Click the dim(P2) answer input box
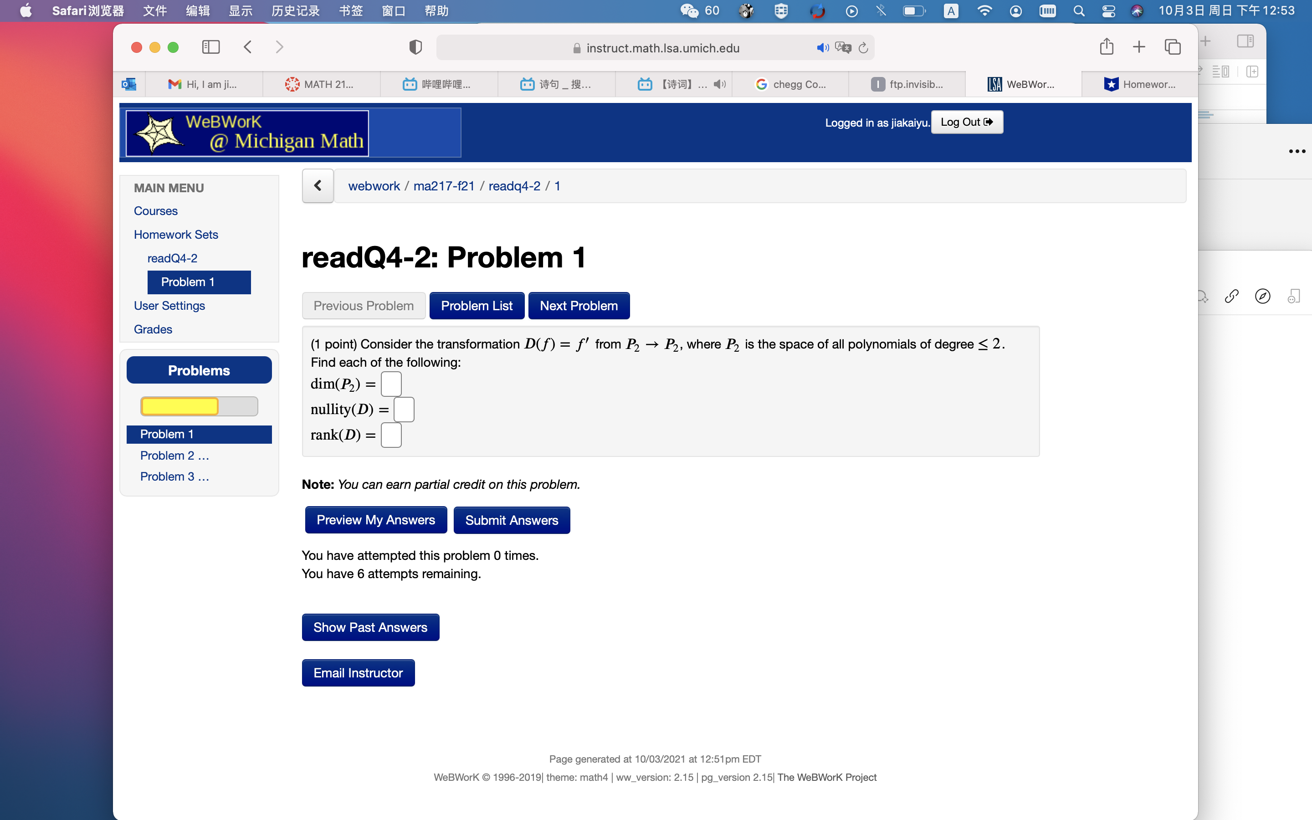The image size is (1312, 820). [391, 384]
